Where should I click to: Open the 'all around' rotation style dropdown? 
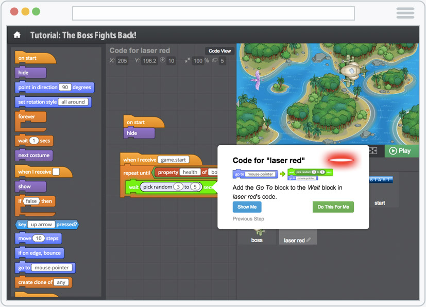(74, 102)
